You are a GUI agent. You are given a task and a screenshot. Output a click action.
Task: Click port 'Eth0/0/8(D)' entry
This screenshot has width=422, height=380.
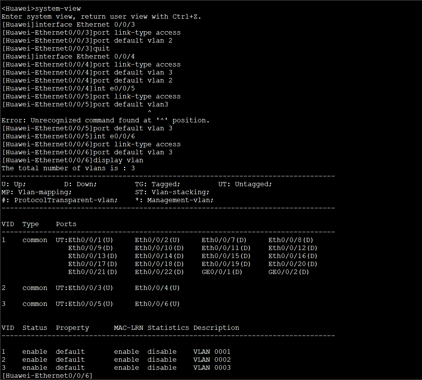[291, 240]
